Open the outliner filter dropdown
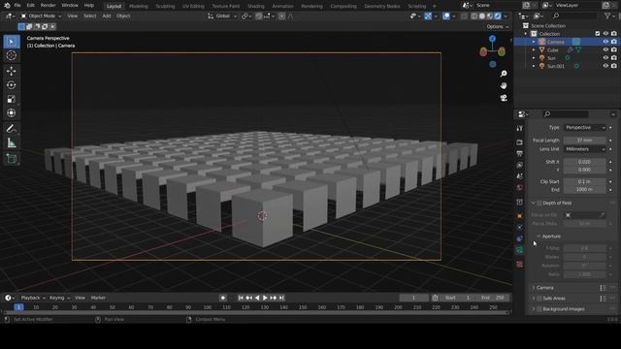This screenshot has height=349, width=621. (x=609, y=16)
